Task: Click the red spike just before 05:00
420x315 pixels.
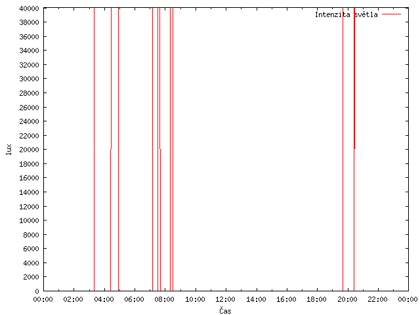Action: (118, 150)
